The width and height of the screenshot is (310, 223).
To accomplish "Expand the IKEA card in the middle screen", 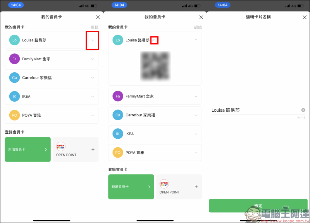I will [x=196, y=134].
